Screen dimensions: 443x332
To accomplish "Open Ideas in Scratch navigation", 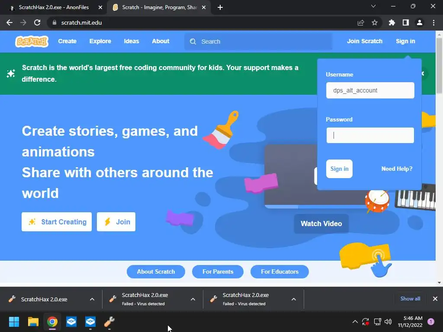I will (132, 41).
